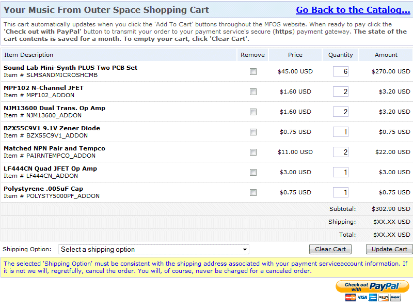Follow the Go Back to the Catalog link
413x306 pixels.
[x=353, y=10]
